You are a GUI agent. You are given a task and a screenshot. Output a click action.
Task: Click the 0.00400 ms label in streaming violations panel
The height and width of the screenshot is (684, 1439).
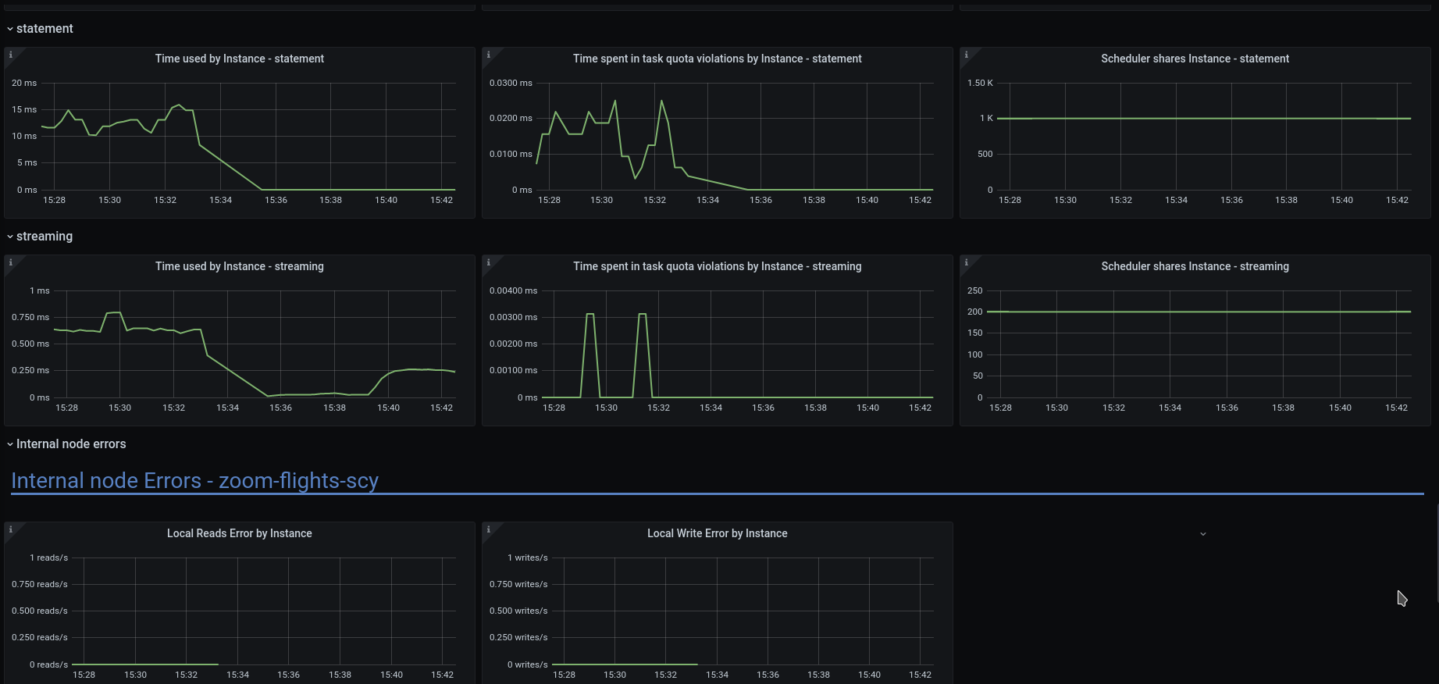click(x=513, y=290)
